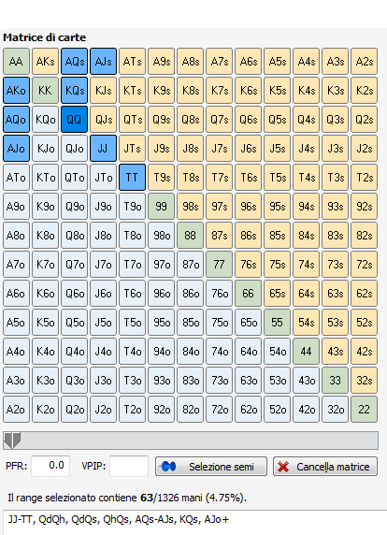The image size is (387, 535).
Task: Click the empty VPIP input field
Action: (x=129, y=466)
